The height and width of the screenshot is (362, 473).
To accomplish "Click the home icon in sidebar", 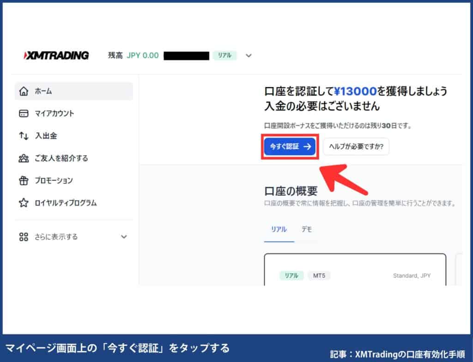I will [24, 91].
